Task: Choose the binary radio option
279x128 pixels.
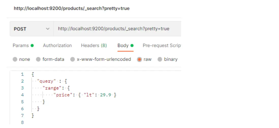Action: click(x=160, y=59)
